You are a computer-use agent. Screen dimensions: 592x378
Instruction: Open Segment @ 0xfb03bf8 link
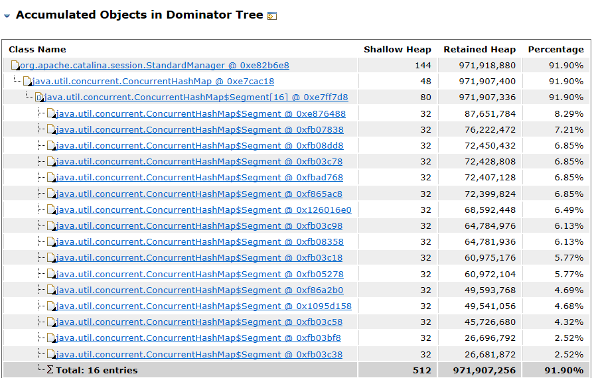tap(198, 338)
